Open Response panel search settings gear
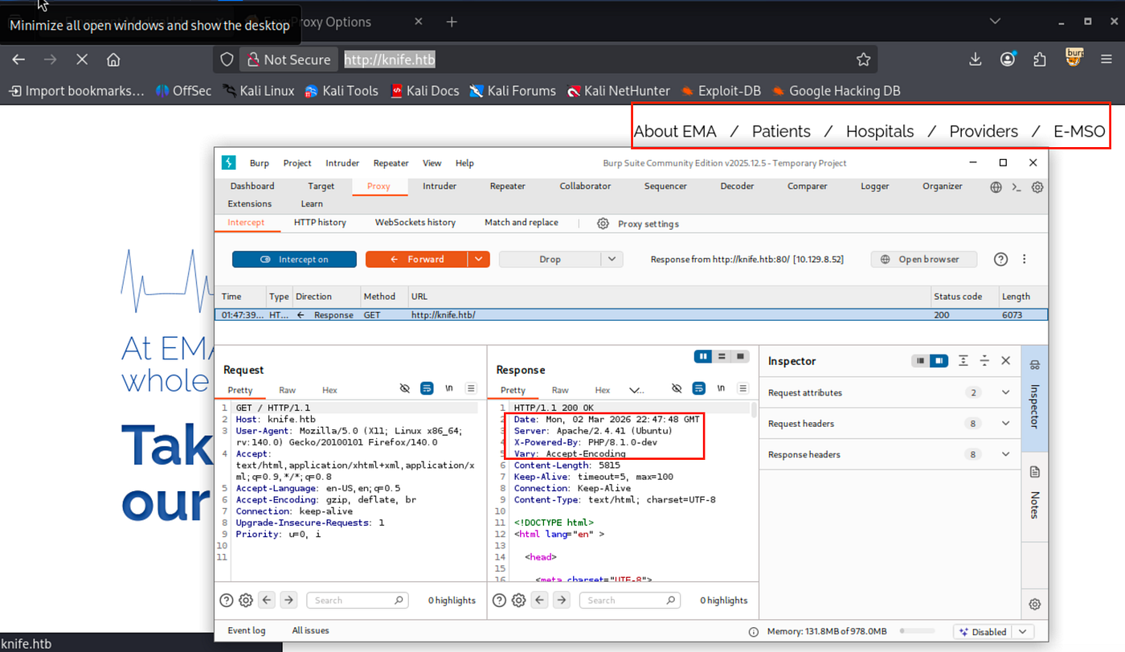 coord(518,600)
